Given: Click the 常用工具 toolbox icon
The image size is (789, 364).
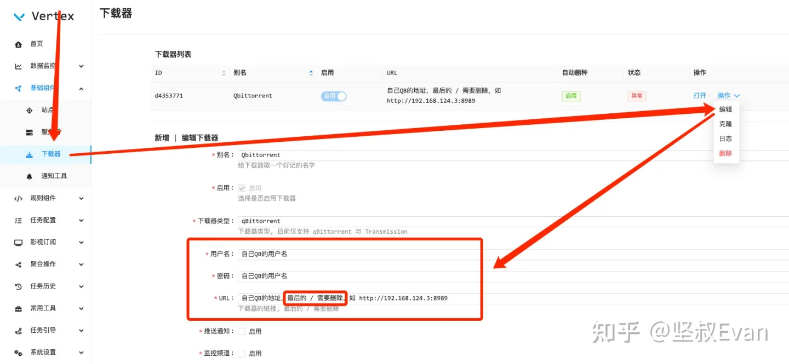Looking at the screenshot, I should pyautogui.click(x=19, y=308).
